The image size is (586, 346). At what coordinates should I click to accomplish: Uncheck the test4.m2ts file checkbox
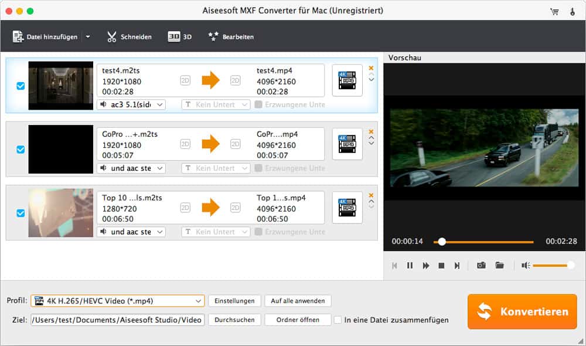coord(21,86)
